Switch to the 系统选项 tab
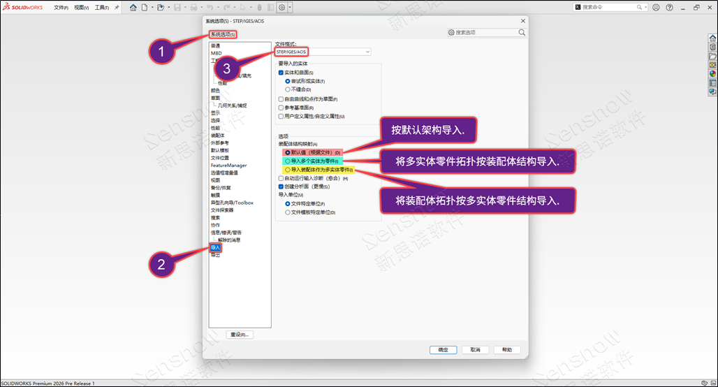 (x=223, y=34)
